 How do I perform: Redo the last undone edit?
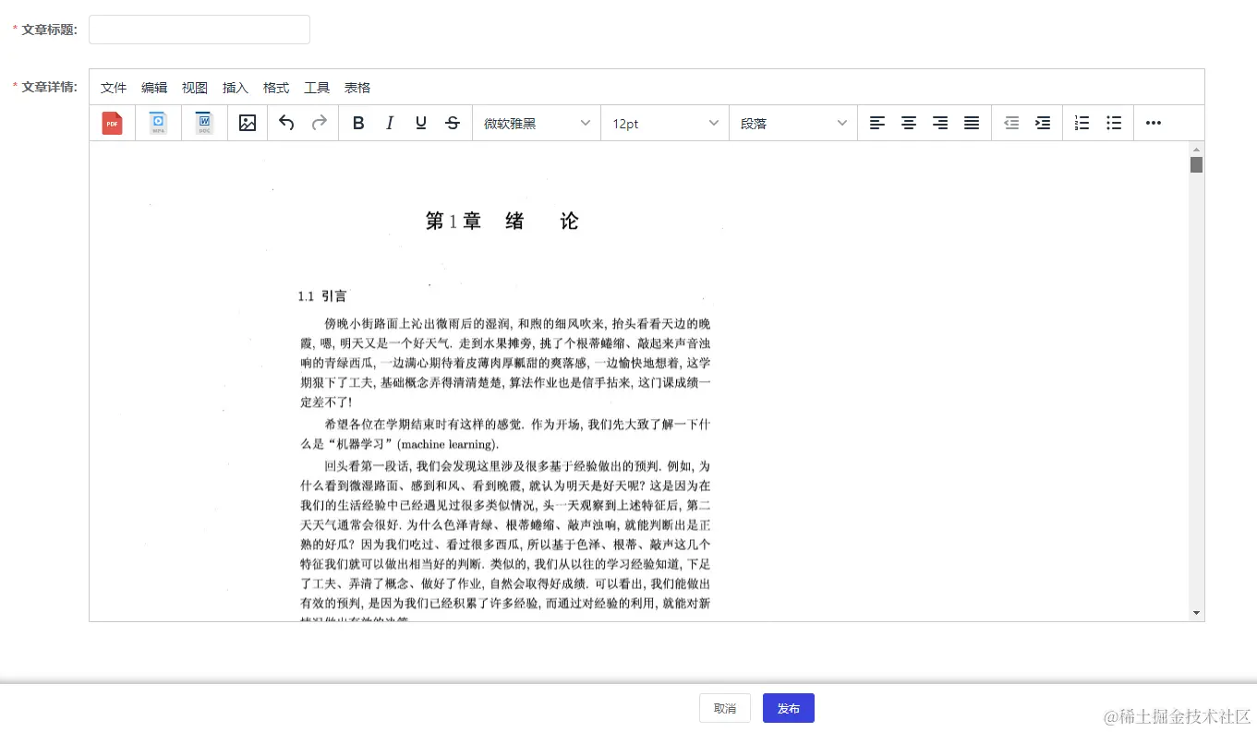pyautogui.click(x=319, y=123)
